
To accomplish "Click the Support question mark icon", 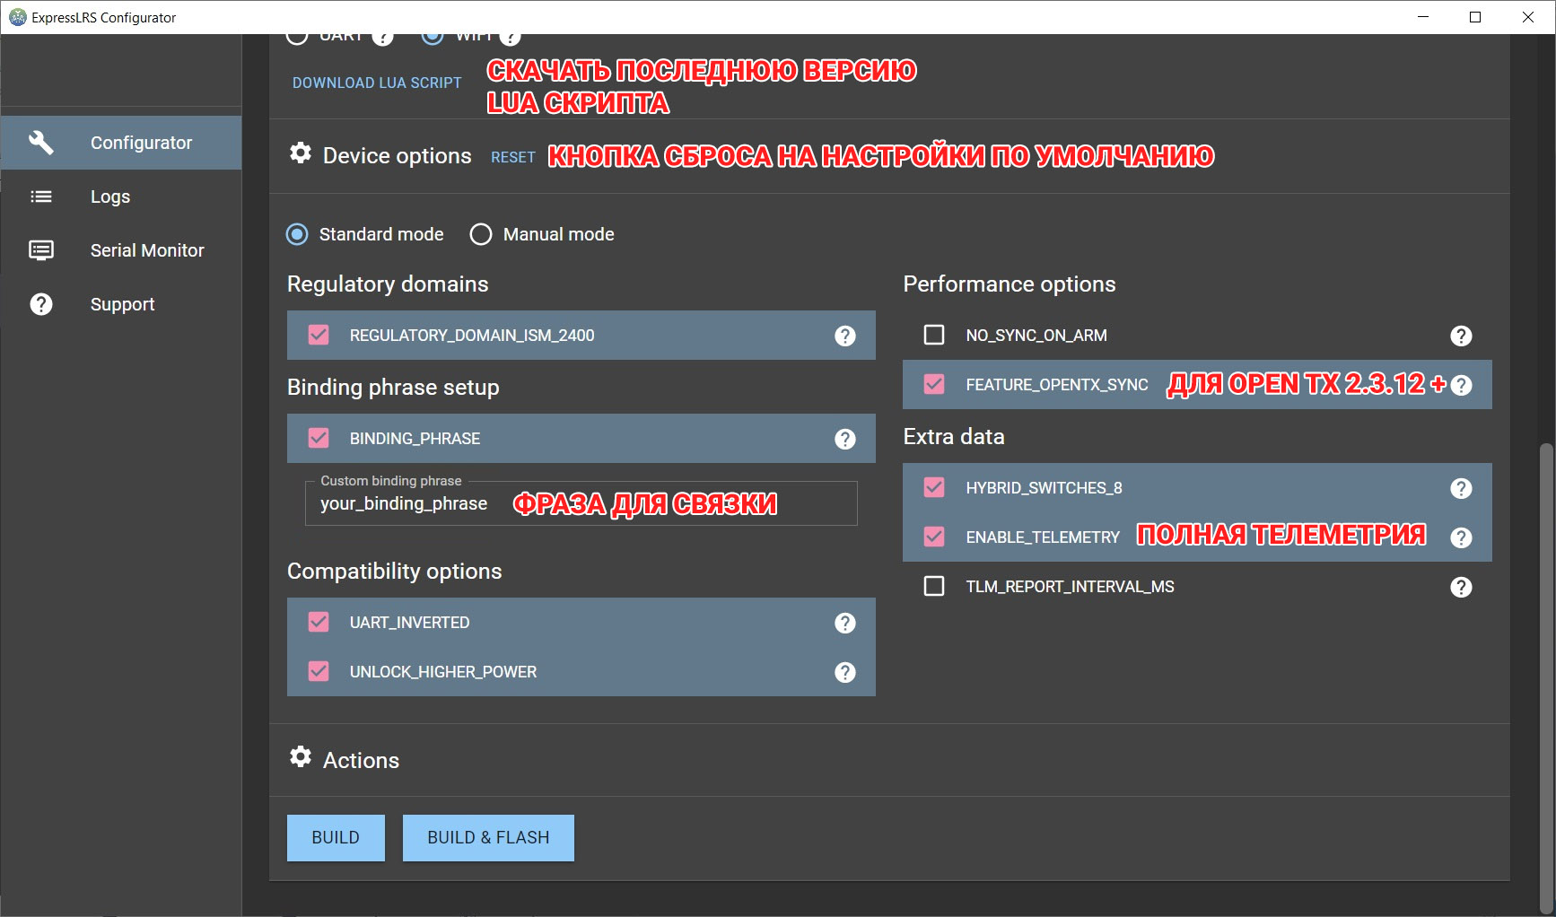I will (41, 304).
